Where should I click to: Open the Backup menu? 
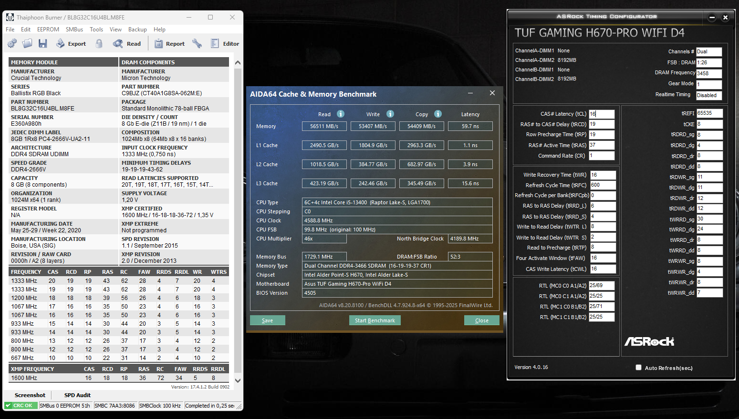tap(137, 30)
